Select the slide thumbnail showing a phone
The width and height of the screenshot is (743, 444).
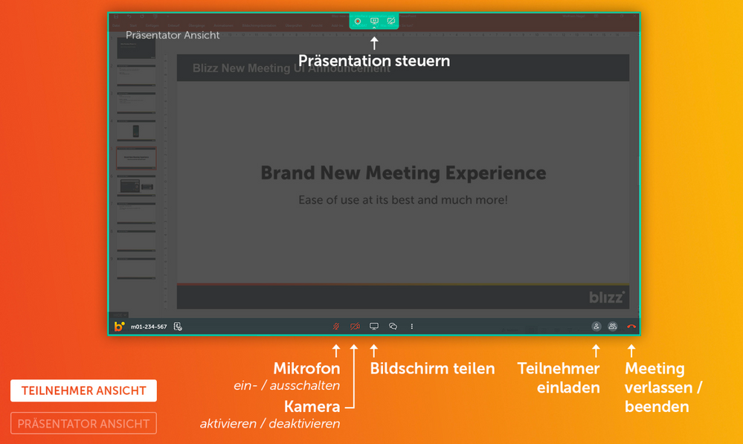pos(136,131)
